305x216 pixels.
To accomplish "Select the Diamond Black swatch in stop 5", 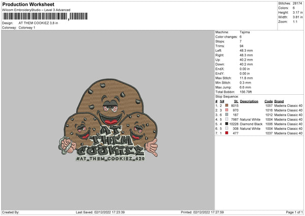I will pyautogui.click(x=227, y=124).
